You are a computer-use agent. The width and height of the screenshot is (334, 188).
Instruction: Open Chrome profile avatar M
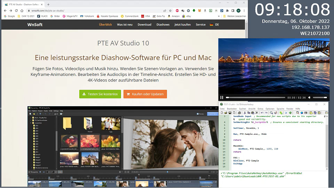pyautogui.click(x=238, y=11)
